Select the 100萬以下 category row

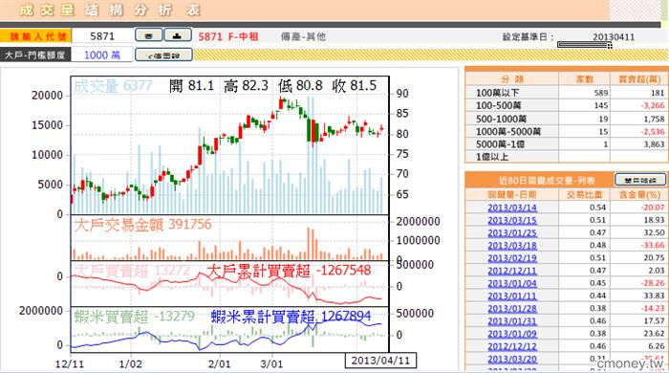point(566,93)
